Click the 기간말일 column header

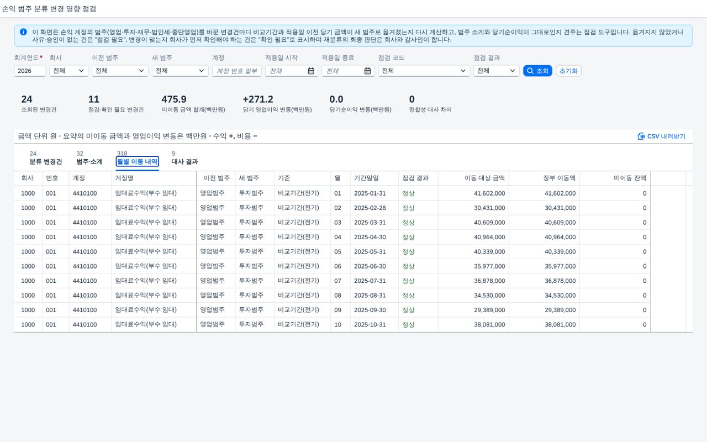point(374,178)
